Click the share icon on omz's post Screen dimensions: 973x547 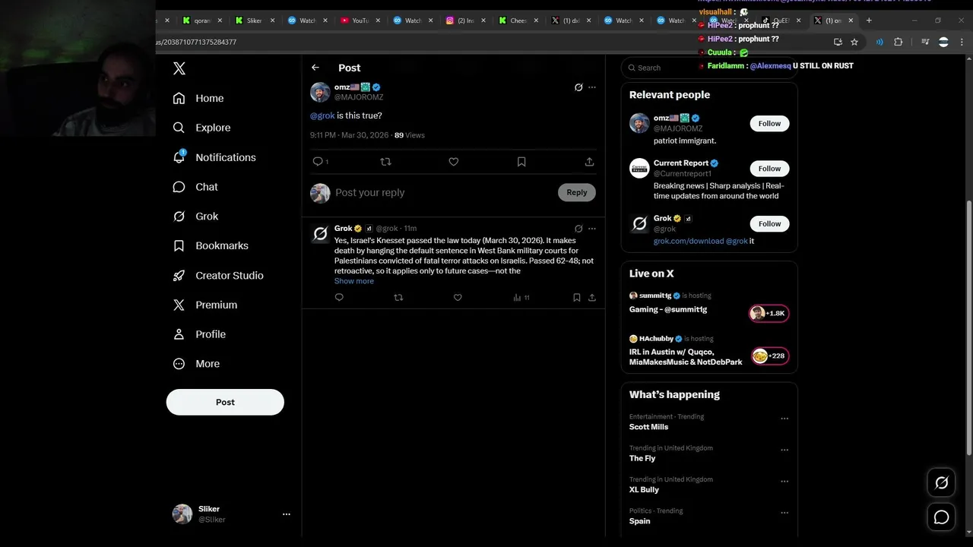point(589,162)
